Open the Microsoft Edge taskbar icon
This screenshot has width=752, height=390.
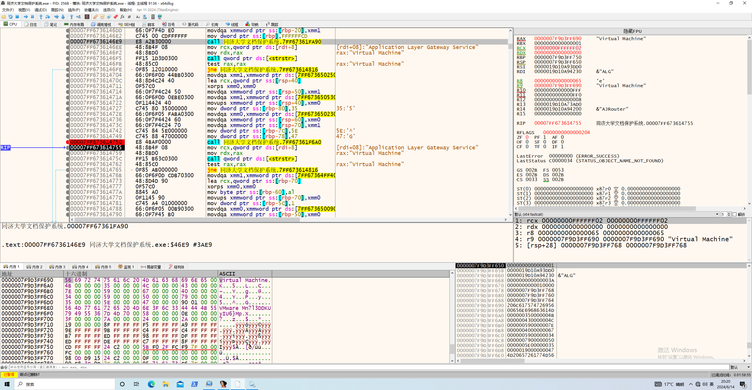[151, 384]
